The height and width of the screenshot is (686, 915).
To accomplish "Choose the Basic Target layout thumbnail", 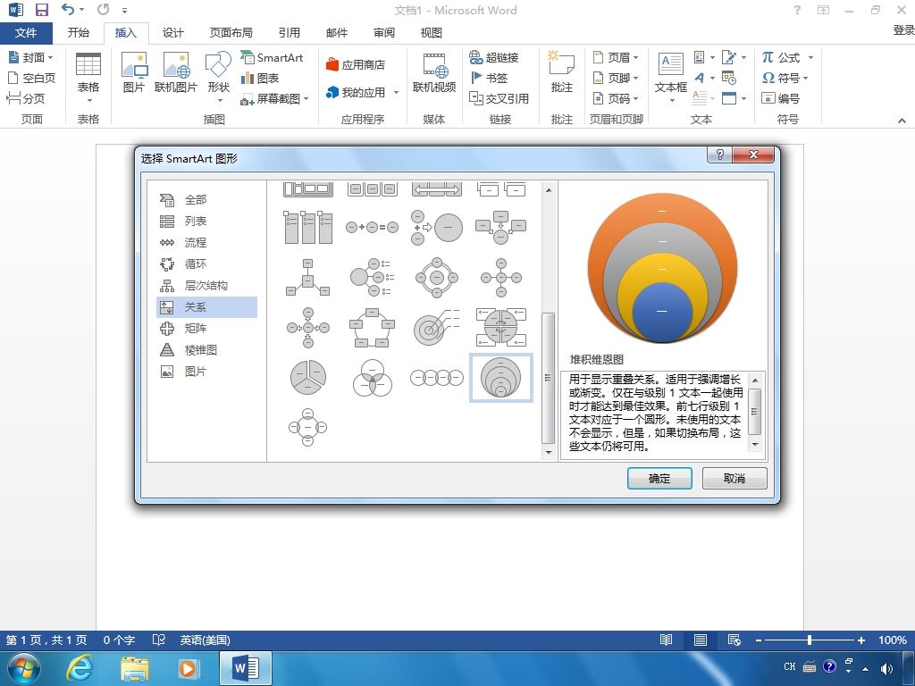I will coord(436,327).
